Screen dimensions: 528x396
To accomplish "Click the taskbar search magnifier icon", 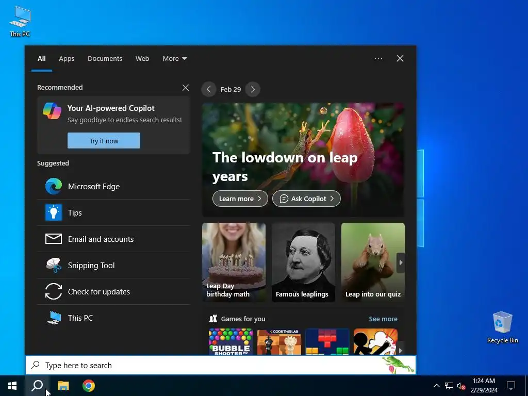I will click(x=37, y=386).
